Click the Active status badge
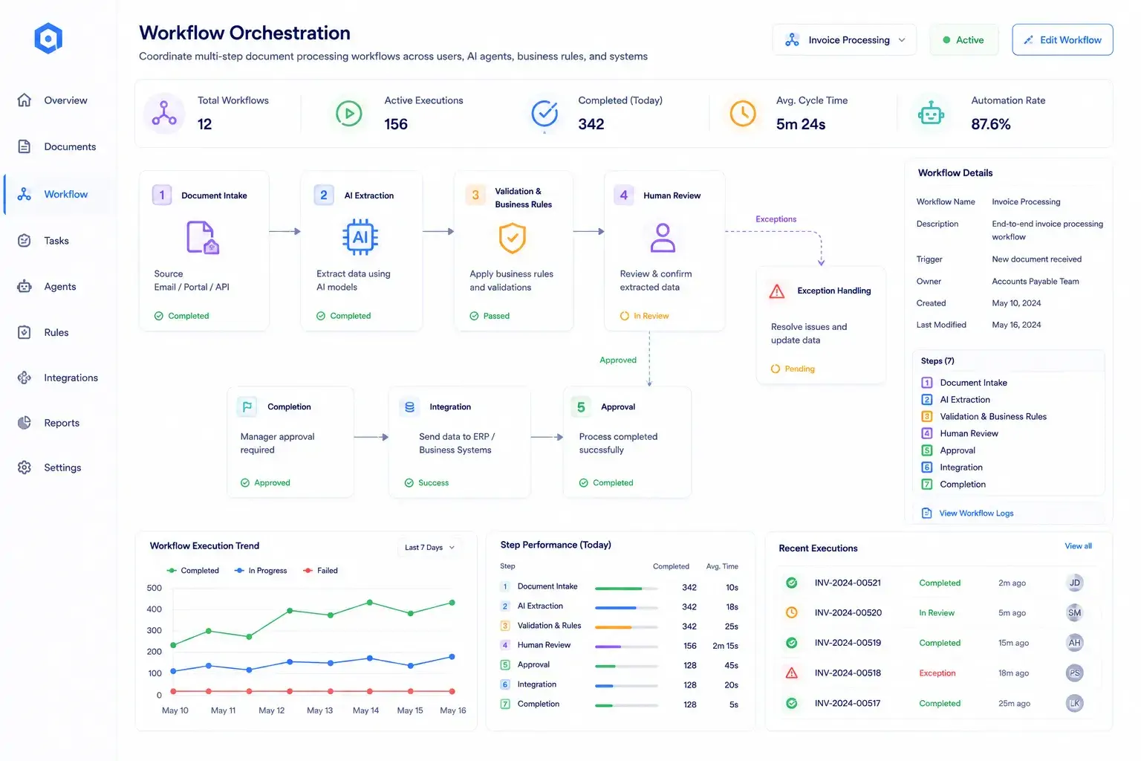Screen dimensions: 1141x761 click(x=963, y=40)
